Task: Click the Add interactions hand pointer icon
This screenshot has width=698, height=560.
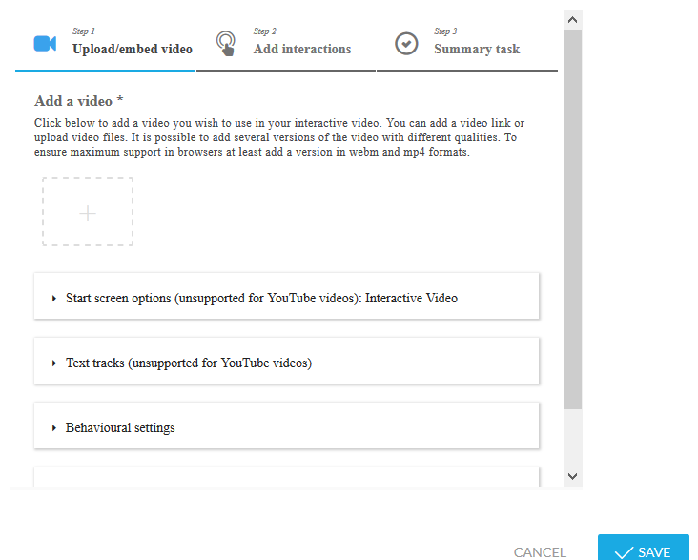Action: point(226,43)
